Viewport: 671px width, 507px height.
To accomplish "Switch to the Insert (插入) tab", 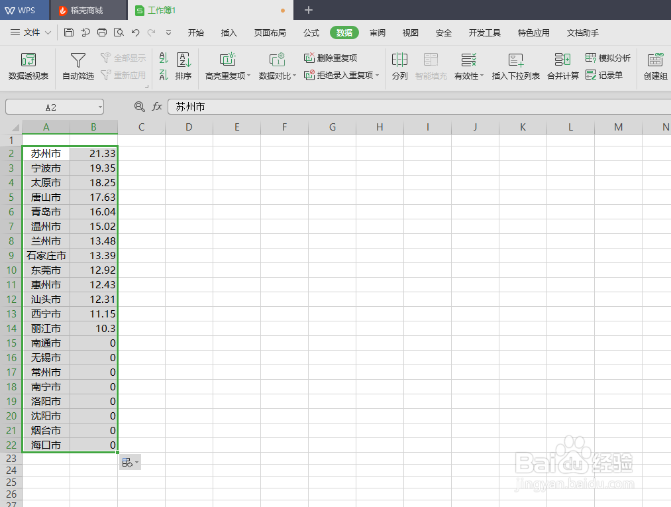I will 229,32.
